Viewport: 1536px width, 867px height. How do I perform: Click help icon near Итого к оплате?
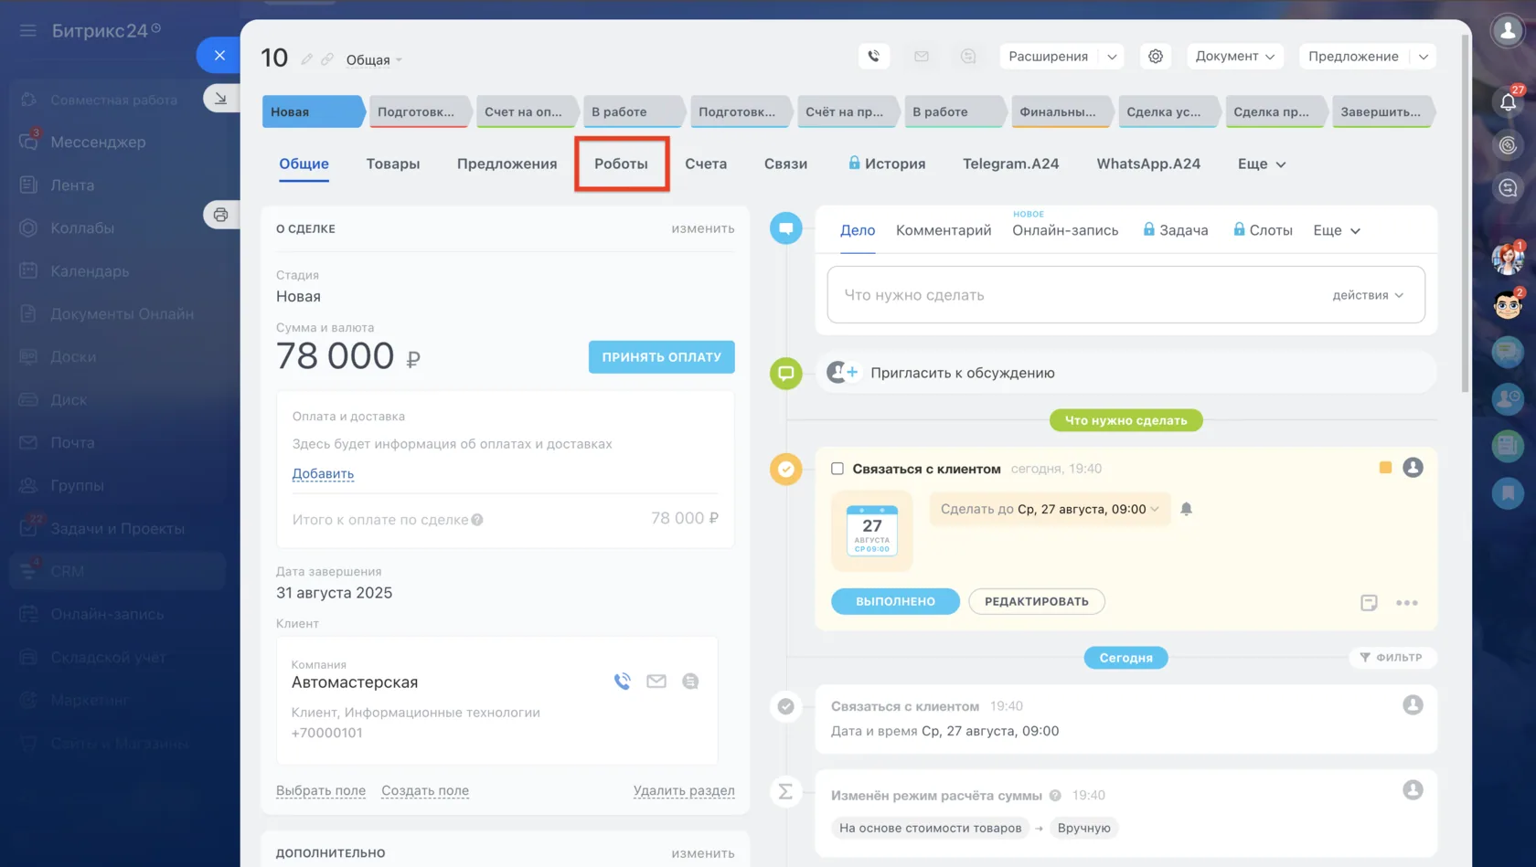coord(477,520)
